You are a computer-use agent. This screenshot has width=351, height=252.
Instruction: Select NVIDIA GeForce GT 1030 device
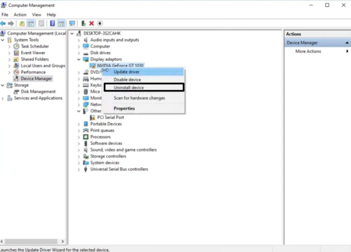pos(120,66)
